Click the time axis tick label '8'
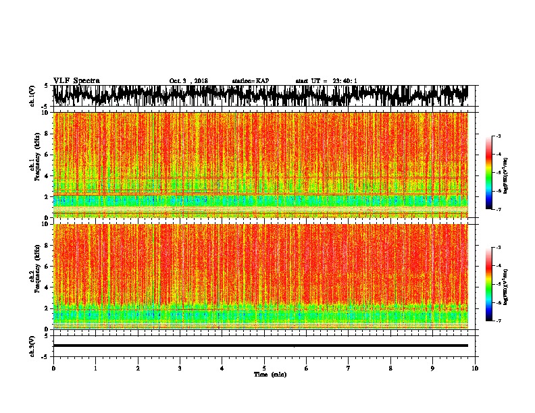 tap(390, 368)
